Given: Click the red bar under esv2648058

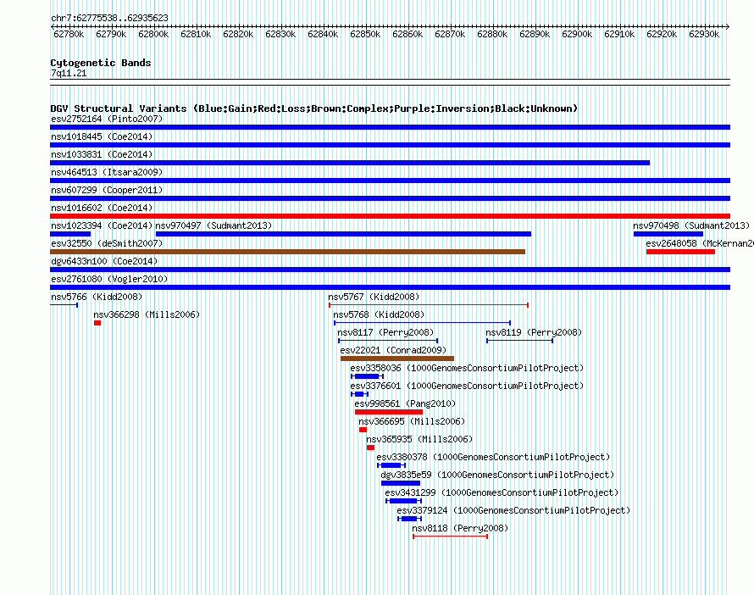Looking at the screenshot, I should pyautogui.click(x=680, y=252).
